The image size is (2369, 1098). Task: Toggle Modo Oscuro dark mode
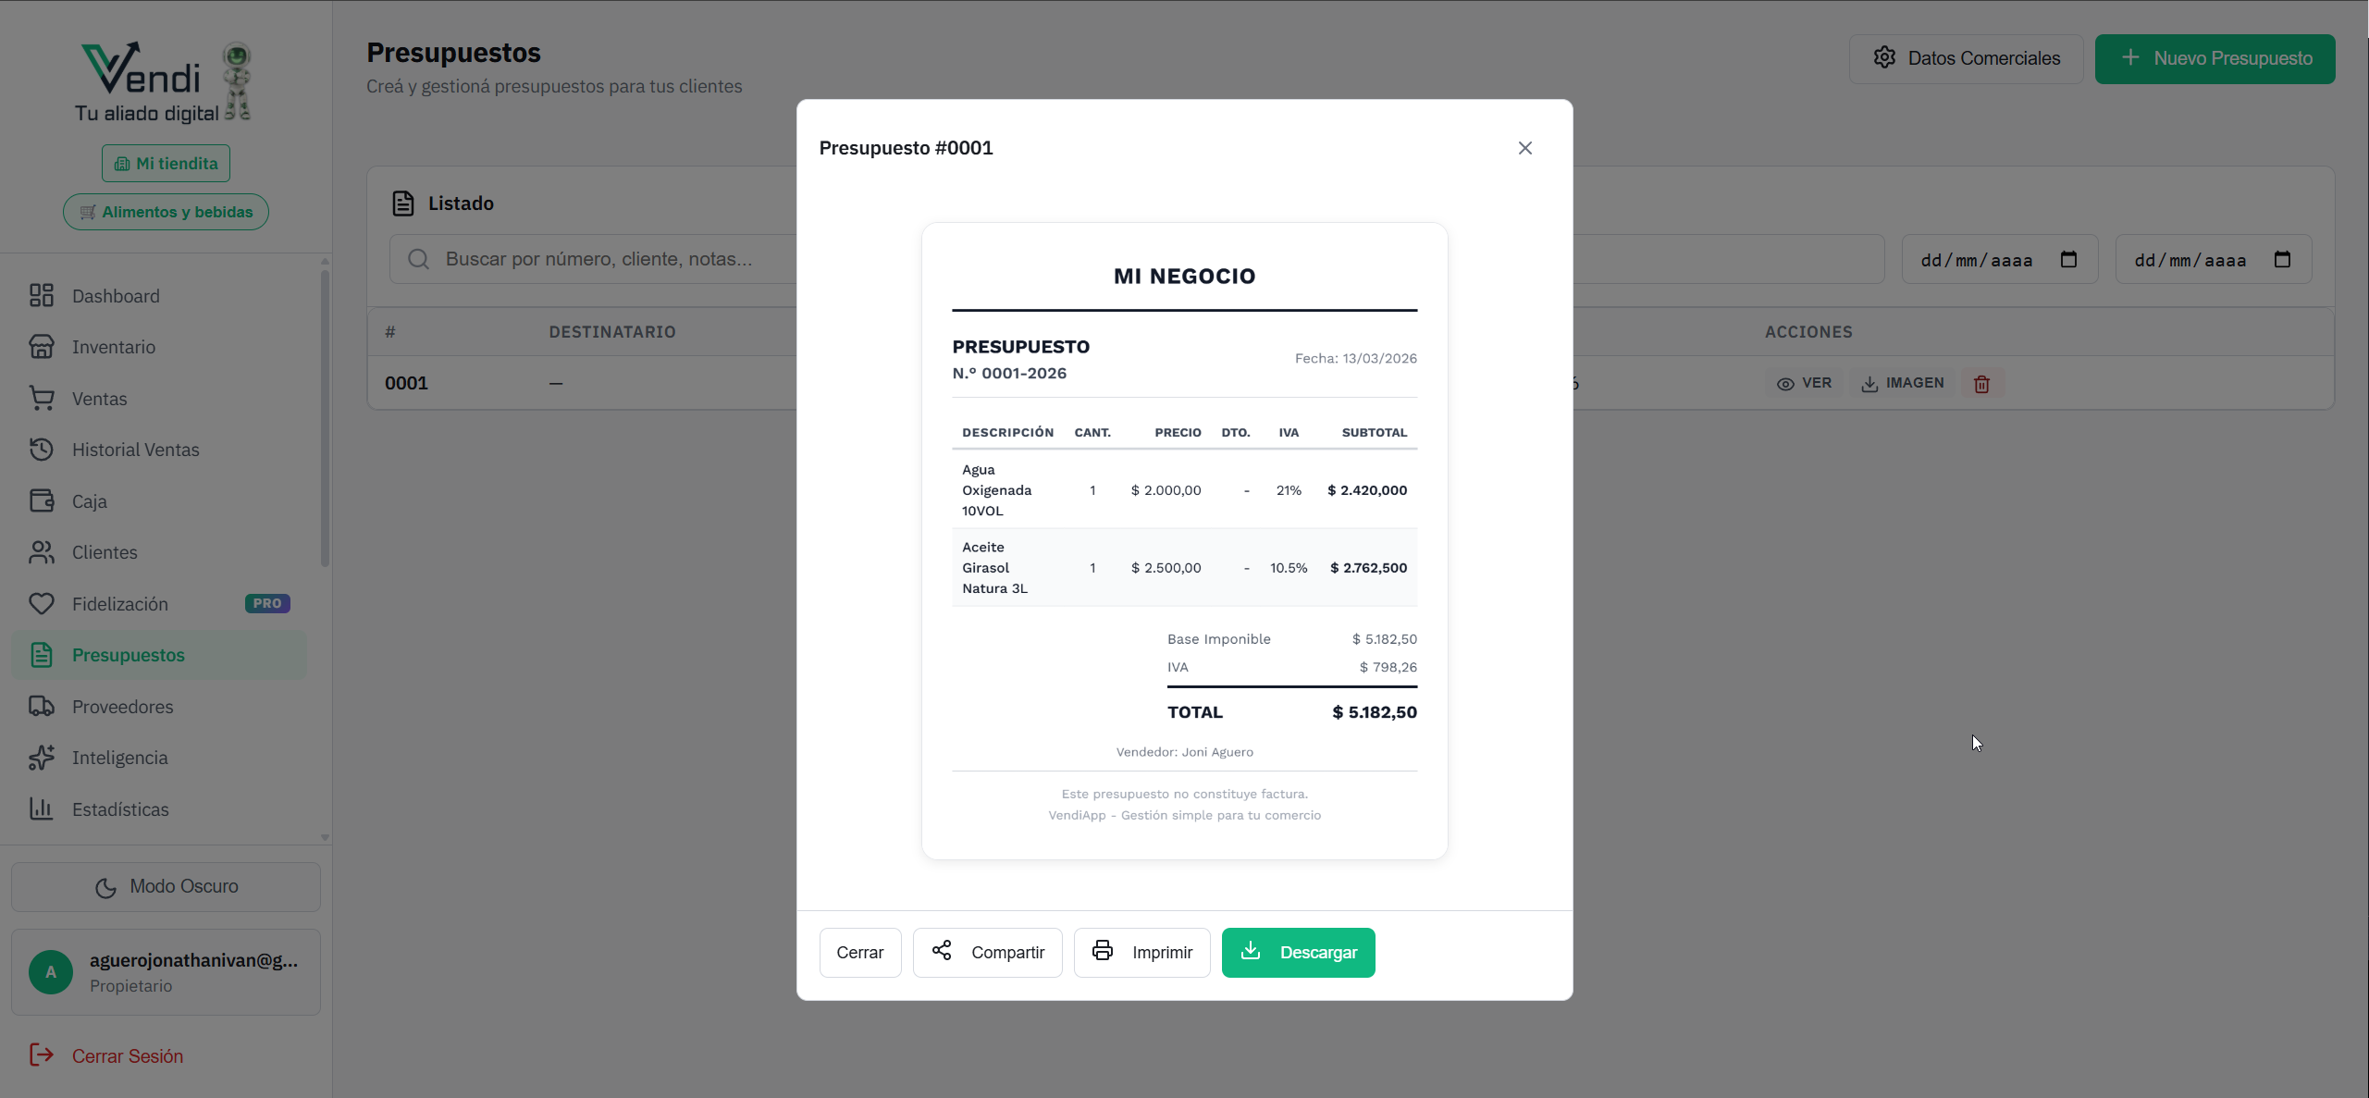pyautogui.click(x=166, y=886)
